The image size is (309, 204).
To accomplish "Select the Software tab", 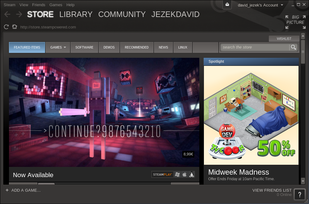I will pos(84,47).
